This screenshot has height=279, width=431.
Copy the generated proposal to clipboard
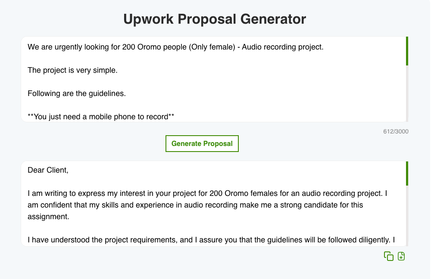tap(388, 256)
